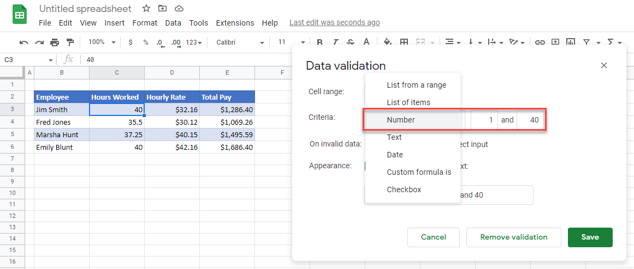This screenshot has height=269, width=634.
Task: Choose Number from the criteria list
Action: coord(401,120)
